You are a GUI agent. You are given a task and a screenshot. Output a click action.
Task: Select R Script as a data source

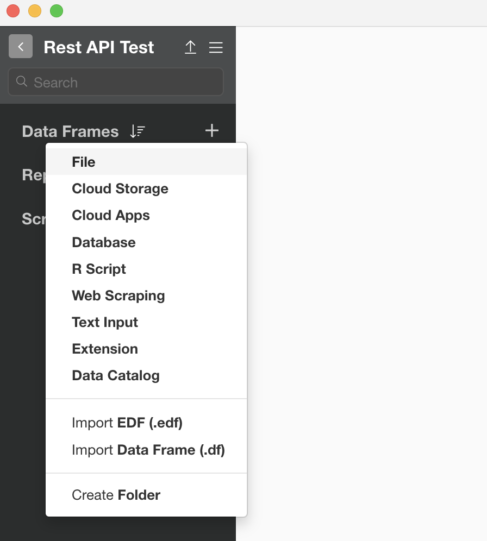coord(98,269)
